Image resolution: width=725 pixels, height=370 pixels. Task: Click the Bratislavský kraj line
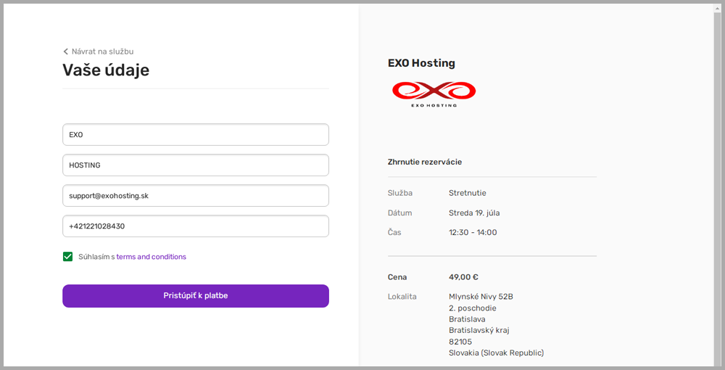pos(479,330)
